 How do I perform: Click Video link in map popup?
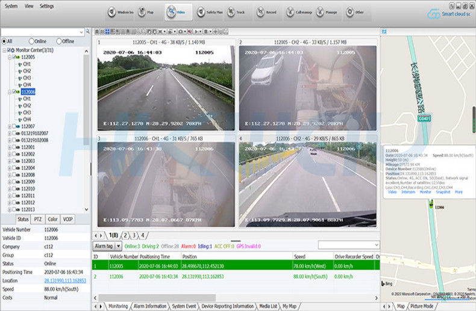tap(392, 192)
